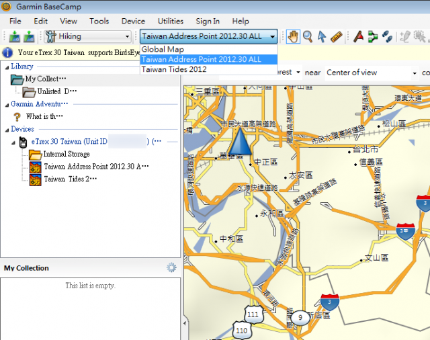Collapse the Devices section
The image size is (430, 340).
pos(7,130)
